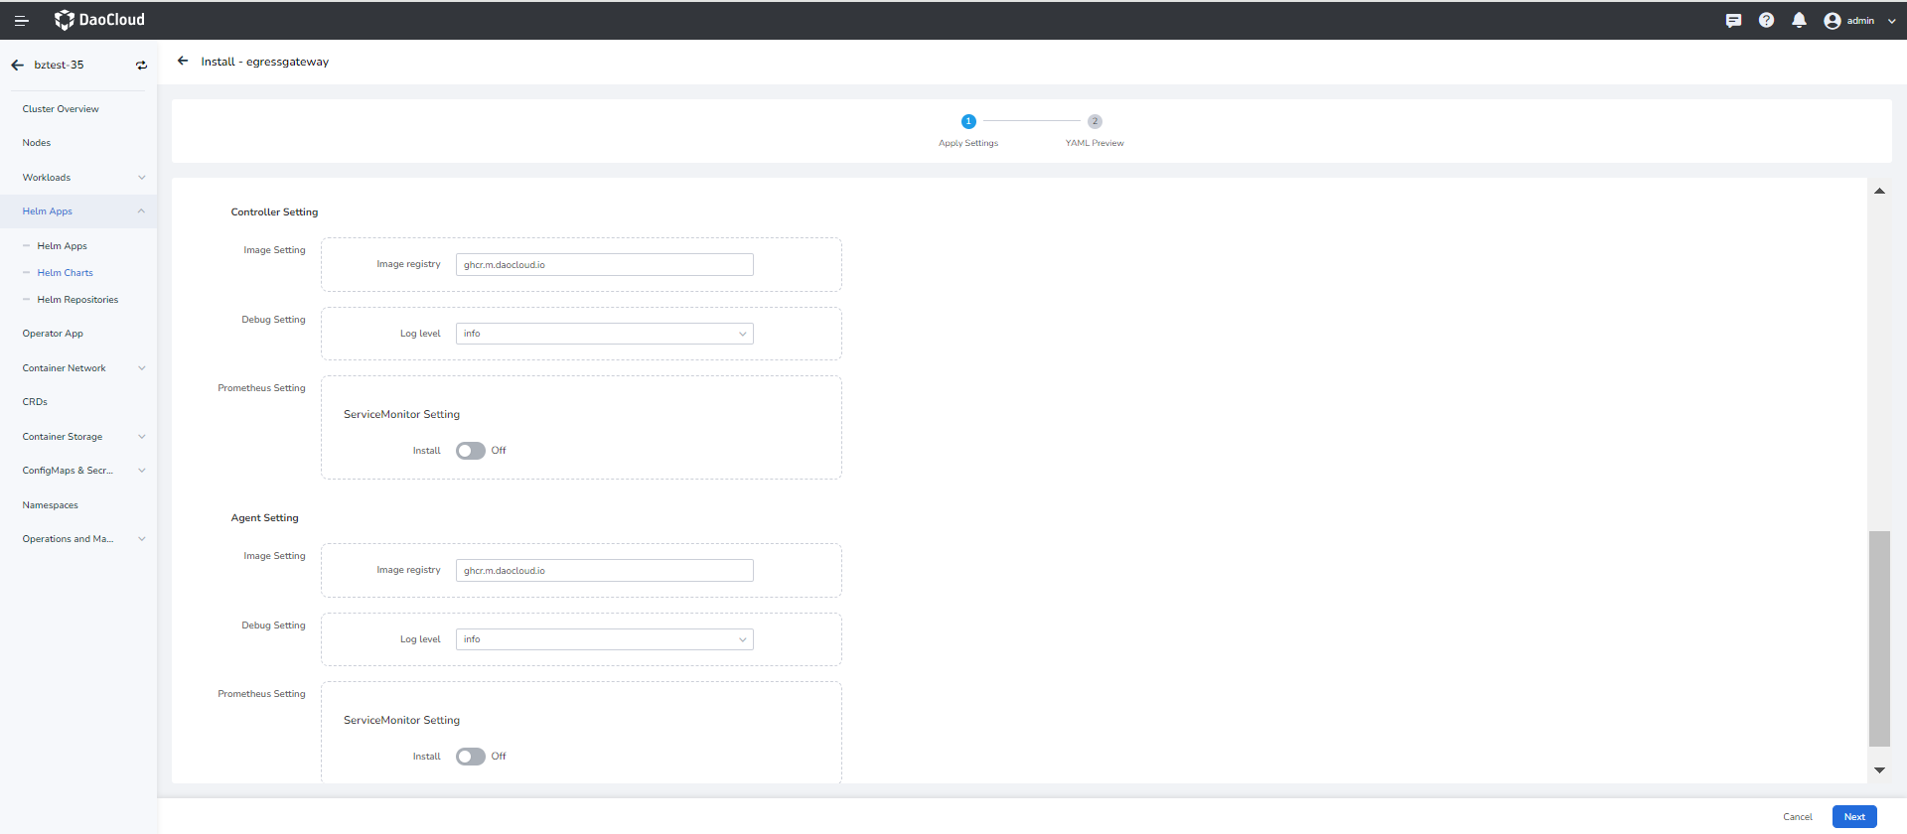Viewport: 1907px width, 834px height.
Task: Click the Next button
Action: (1854, 817)
